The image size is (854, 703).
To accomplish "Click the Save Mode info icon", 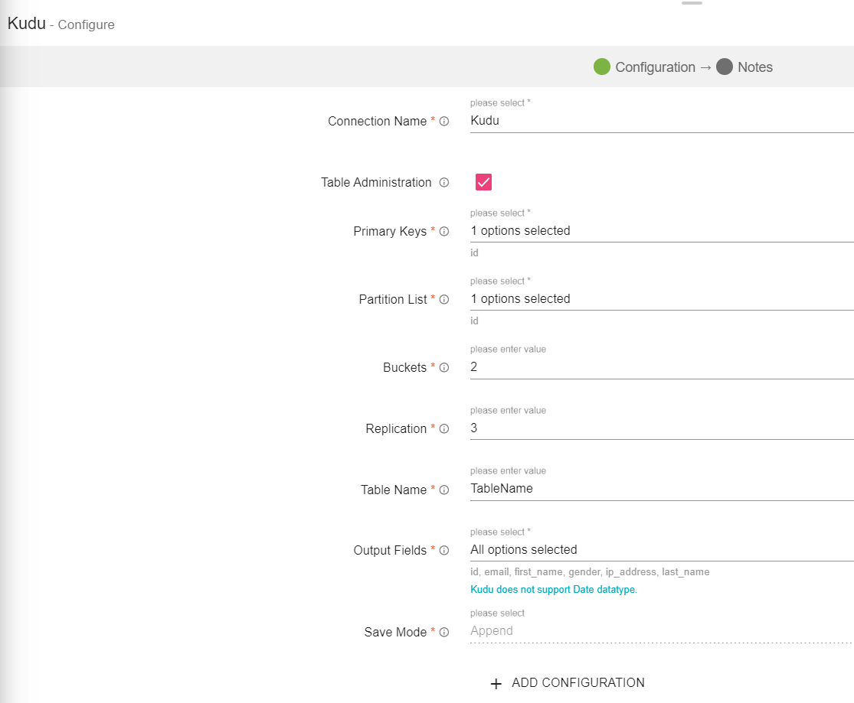I will (x=444, y=633).
